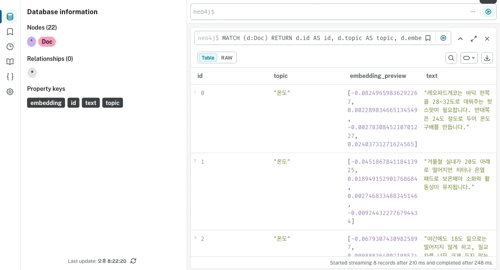
Task: Save the MATCH query as bookmark
Action: tap(428, 38)
